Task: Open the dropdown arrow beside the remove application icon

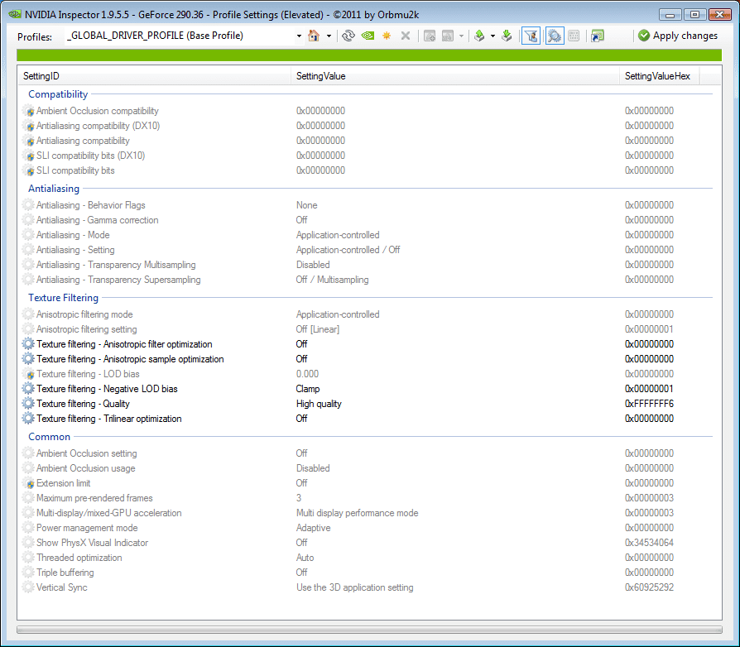Action: pos(461,36)
